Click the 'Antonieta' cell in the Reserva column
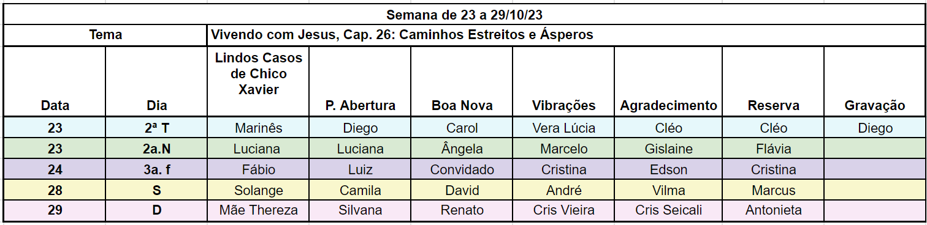Image resolution: width=927 pixels, height=225 pixels. point(773,210)
